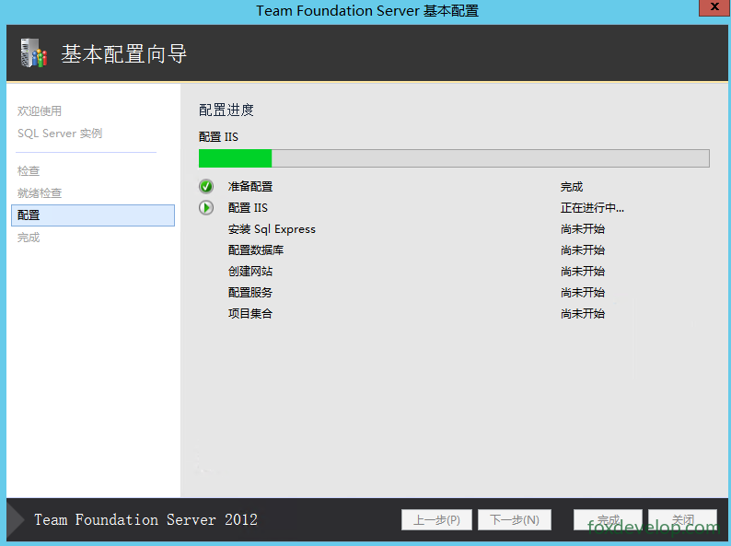Image resolution: width=731 pixels, height=546 pixels.
Task: Select 欢迎使用 step in sidebar
Action: click(40, 111)
